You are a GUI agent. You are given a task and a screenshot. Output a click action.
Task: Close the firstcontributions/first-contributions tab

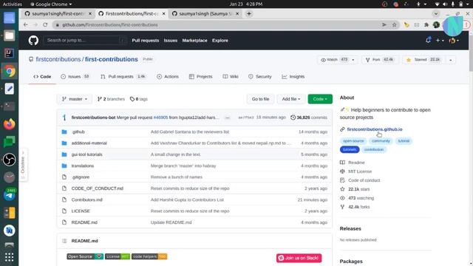164,13
